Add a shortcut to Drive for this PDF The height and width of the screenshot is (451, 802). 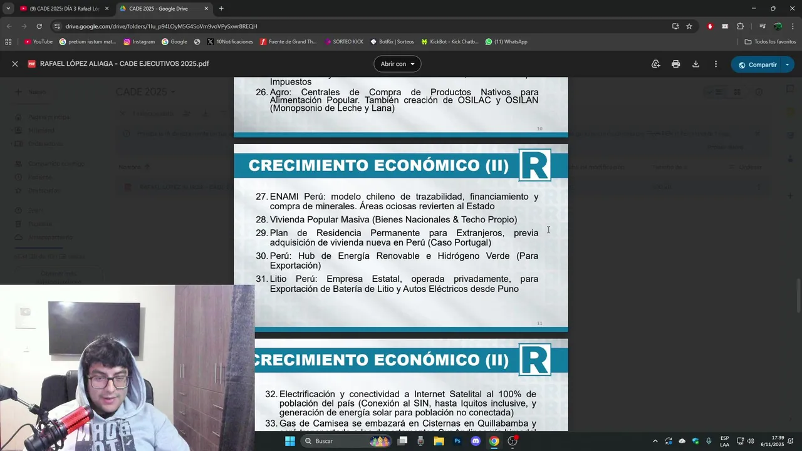655,64
